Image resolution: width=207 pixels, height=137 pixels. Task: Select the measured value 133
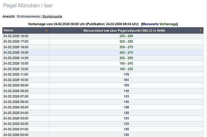click(x=126, y=124)
